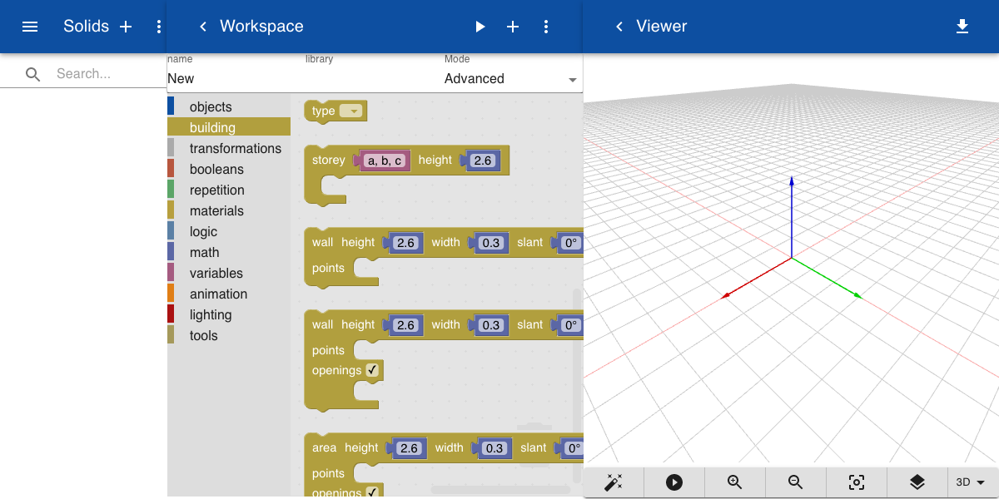Select the storey block by its label
This screenshot has width=999, height=499.
click(328, 161)
